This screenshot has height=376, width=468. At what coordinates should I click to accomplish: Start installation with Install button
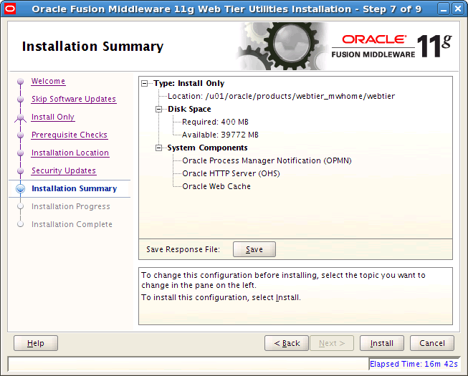point(382,343)
